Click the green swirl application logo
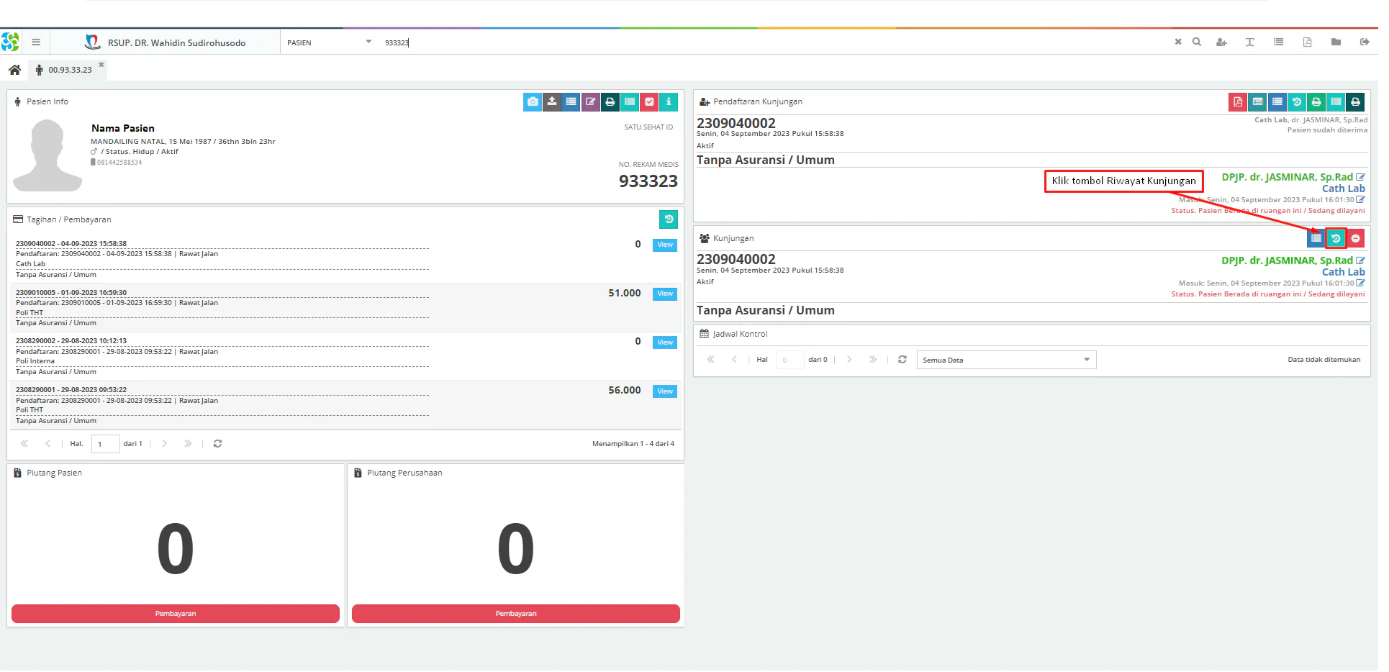This screenshot has width=1389, height=672. (x=10, y=42)
